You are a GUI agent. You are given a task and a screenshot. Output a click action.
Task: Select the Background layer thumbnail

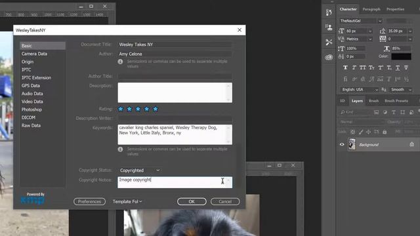coord(352,144)
